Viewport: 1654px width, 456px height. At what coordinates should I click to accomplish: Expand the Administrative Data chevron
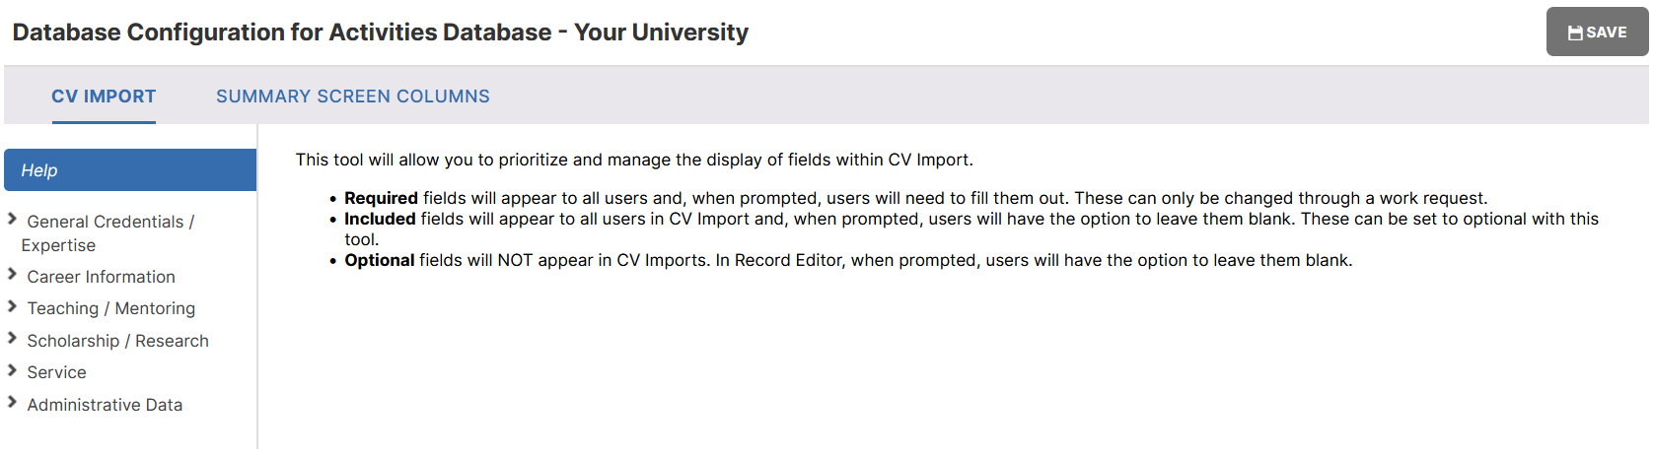tap(12, 403)
